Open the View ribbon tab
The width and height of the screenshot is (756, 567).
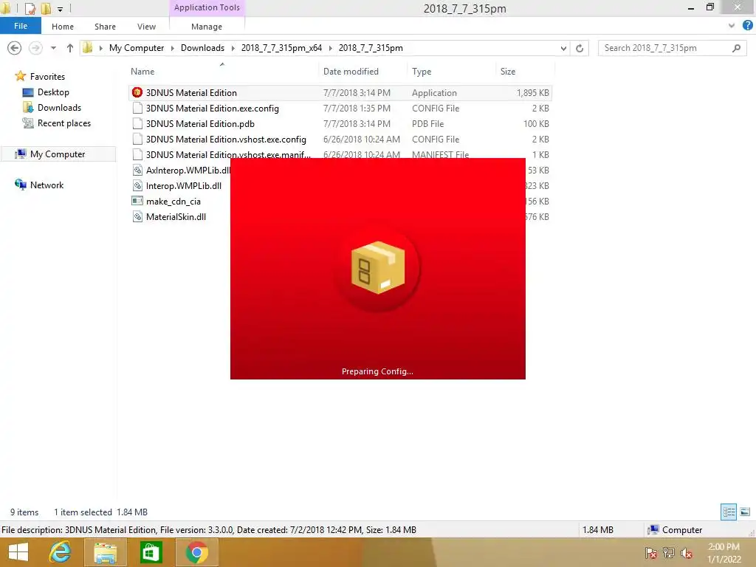(146, 27)
